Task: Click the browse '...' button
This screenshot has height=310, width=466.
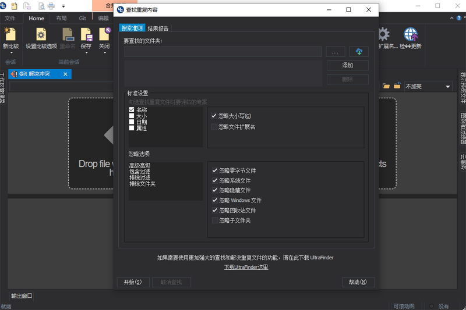Action: 336,52
